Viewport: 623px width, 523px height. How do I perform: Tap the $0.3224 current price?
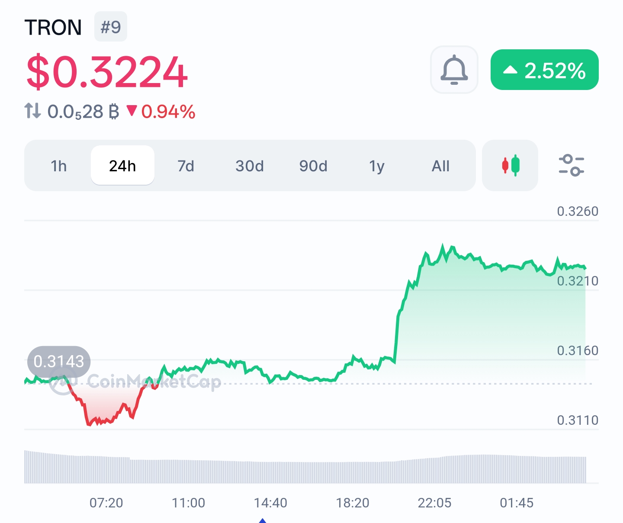pos(107,72)
